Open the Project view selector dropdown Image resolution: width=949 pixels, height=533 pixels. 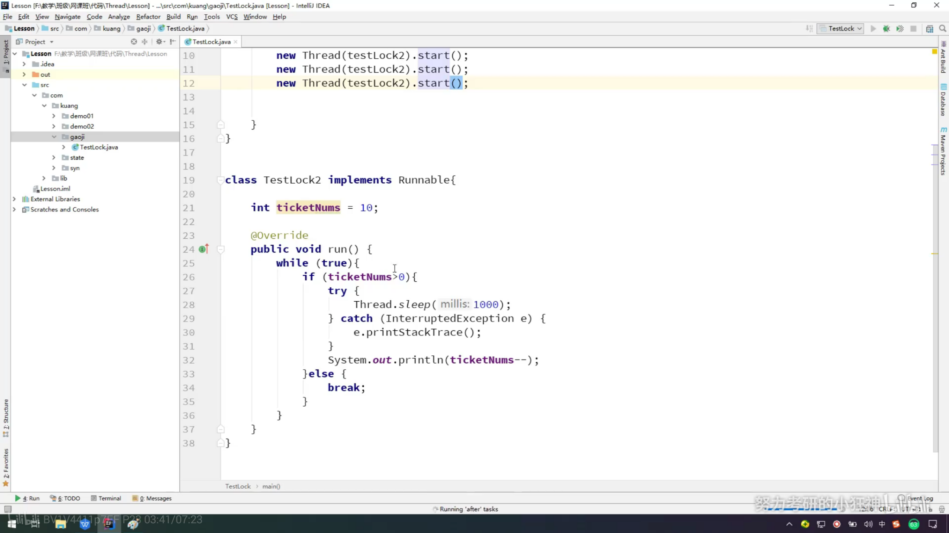35,42
